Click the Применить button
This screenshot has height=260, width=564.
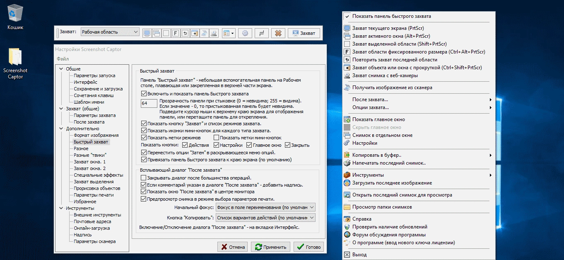[x=270, y=247]
